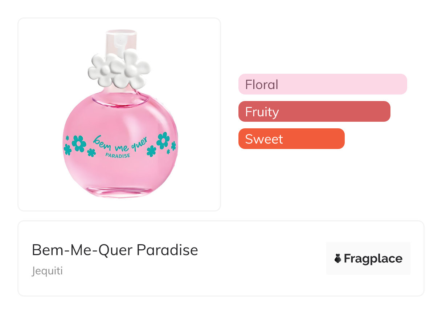Click the word Sweet
The height and width of the screenshot is (314, 442).
[x=264, y=139]
